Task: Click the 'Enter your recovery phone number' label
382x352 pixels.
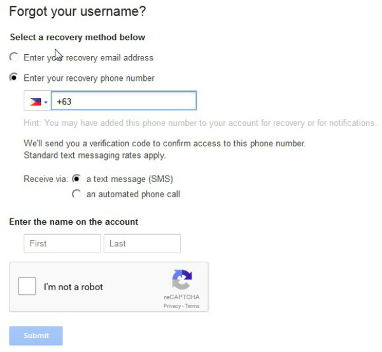Action: point(89,78)
